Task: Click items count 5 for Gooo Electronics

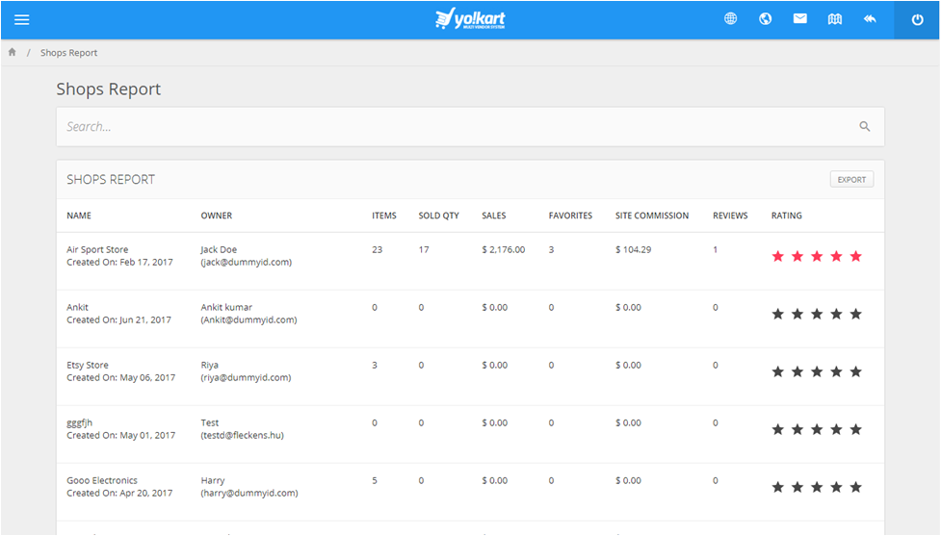Action: 375,480
